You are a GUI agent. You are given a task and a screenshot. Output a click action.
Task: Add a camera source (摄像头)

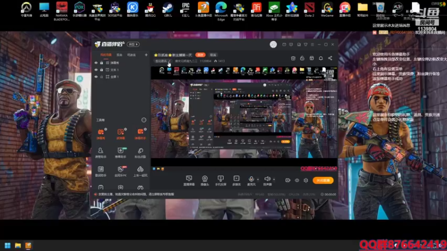(x=205, y=181)
